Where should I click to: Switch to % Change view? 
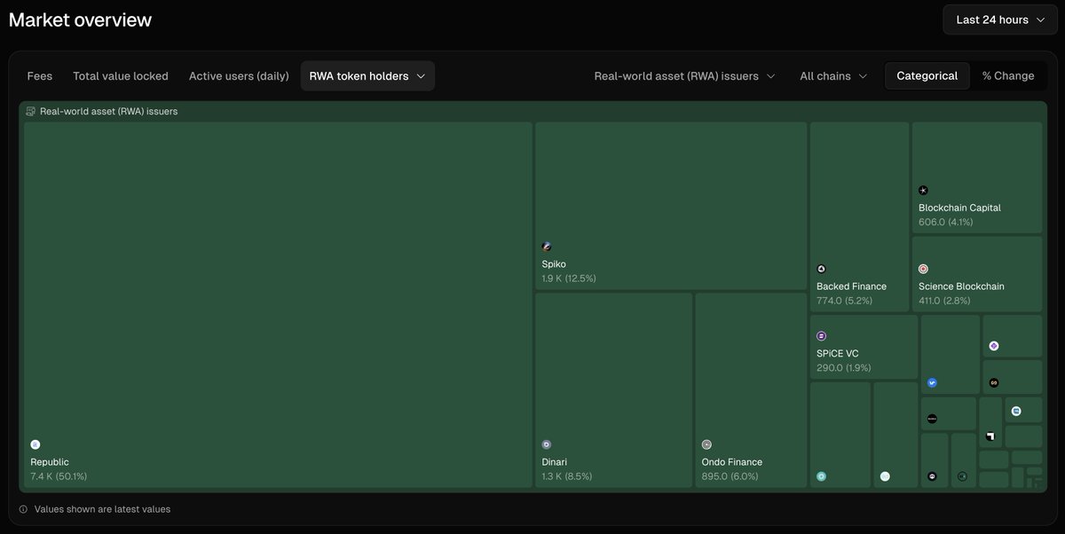tap(1008, 76)
